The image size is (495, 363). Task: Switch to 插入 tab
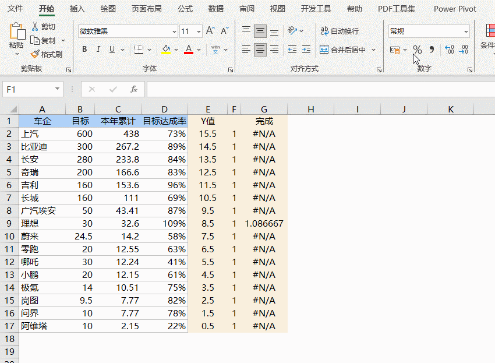pyautogui.click(x=77, y=9)
